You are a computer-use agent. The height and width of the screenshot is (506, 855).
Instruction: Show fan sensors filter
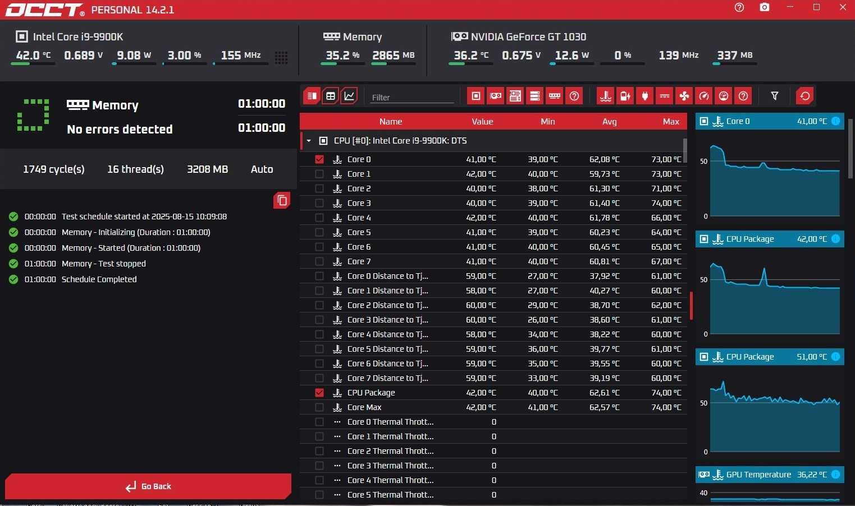coord(684,96)
